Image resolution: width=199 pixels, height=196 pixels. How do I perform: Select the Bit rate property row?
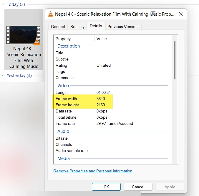pos(112,138)
